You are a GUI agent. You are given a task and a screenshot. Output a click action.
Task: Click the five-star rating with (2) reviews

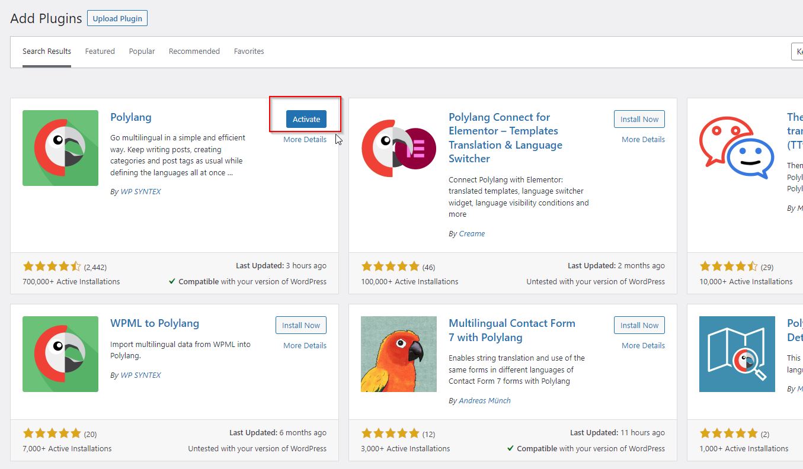point(728,433)
